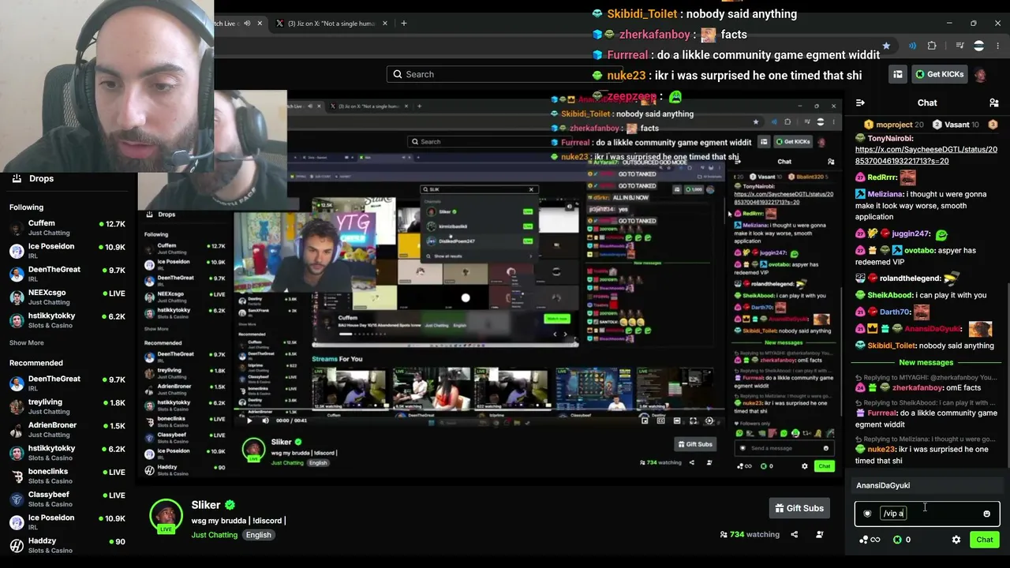The width and height of the screenshot is (1010, 568).
Task: Click the chat identity badge icon in input
Action: point(867,514)
